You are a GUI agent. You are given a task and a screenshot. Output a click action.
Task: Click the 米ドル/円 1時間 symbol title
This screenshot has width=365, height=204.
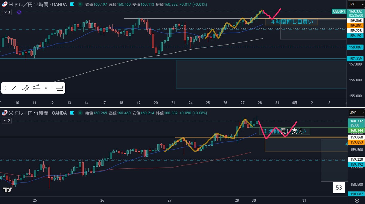click(x=33, y=113)
